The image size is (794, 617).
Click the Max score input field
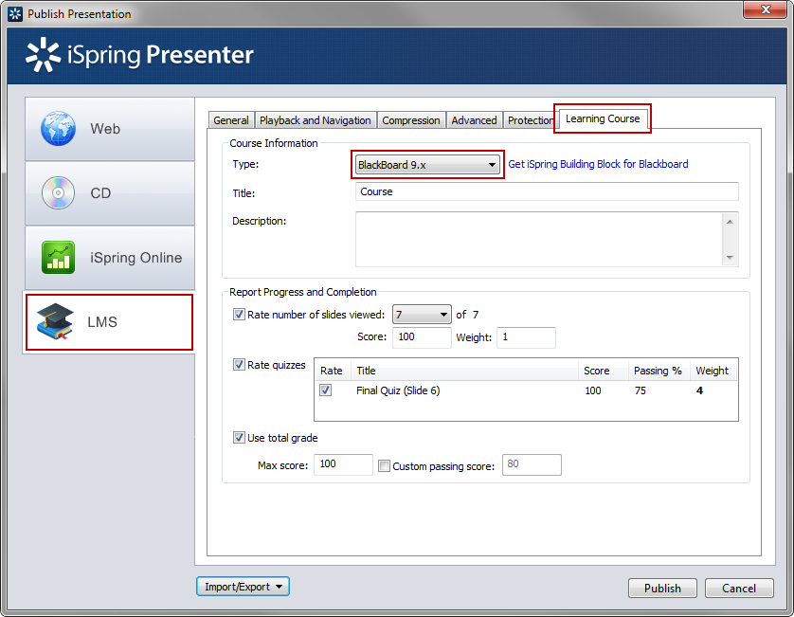[x=343, y=464]
